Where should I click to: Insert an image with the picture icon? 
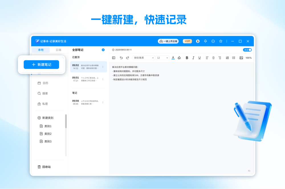[241, 58]
